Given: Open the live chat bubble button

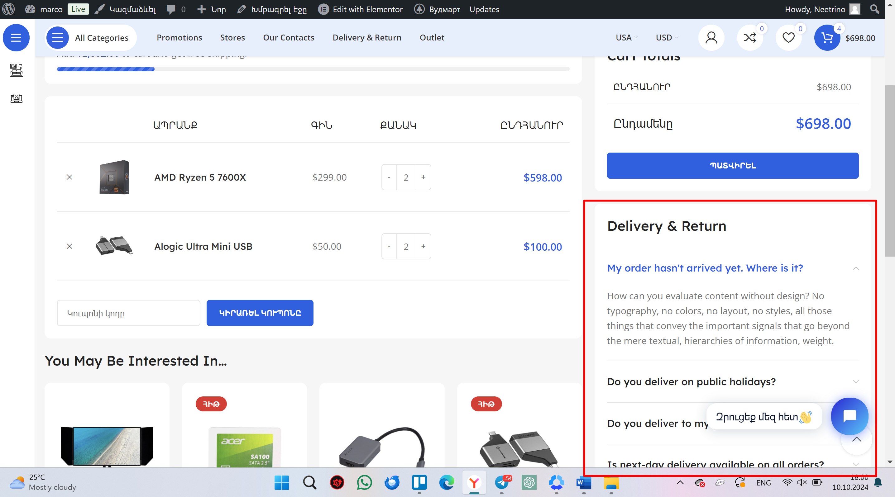Looking at the screenshot, I should (x=850, y=416).
